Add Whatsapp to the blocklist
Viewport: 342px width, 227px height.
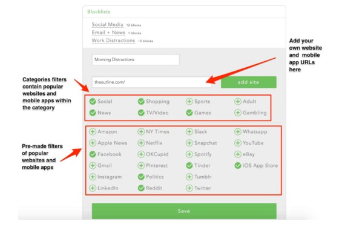[238, 132]
